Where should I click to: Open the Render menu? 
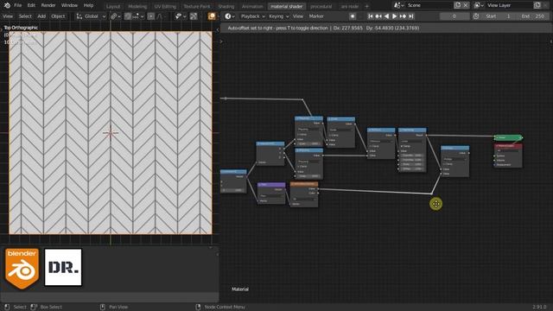click(48, 5)
